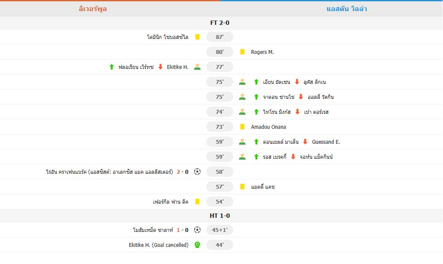Viewport: 443px width, 264px height.
Task: Click the yellow card icon at 54'
Action: (197, 202)
